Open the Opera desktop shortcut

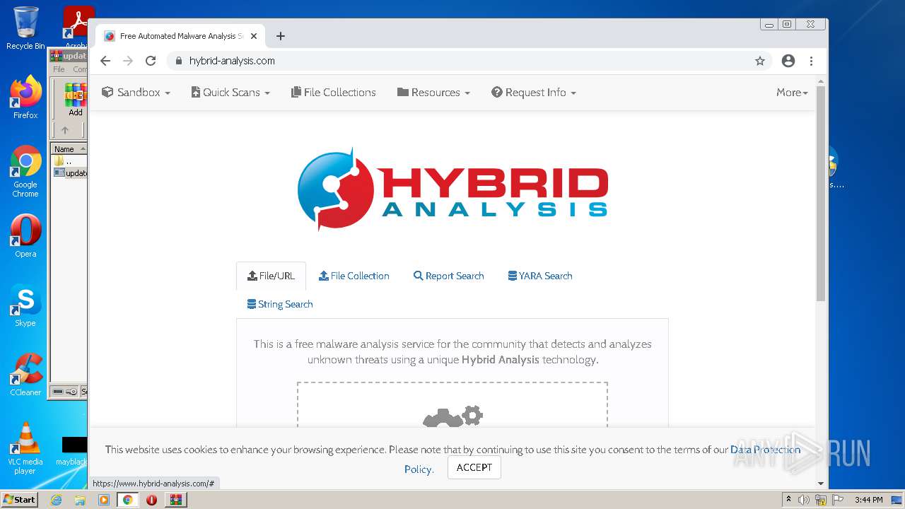click(x=25, y=236)
